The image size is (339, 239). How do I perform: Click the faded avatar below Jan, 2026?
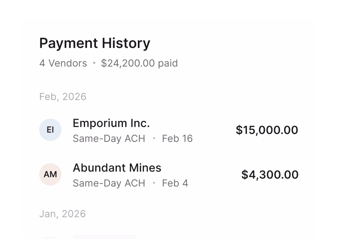click(x=50, y=237)
